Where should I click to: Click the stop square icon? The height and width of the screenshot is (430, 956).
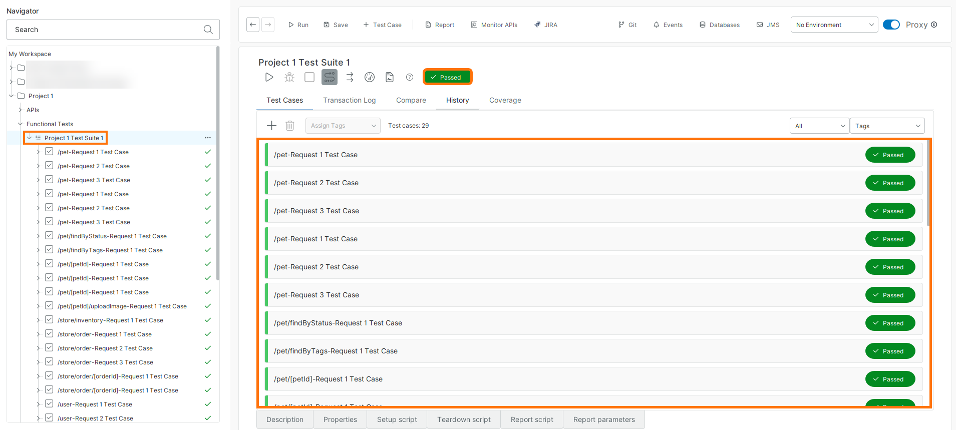[309, 77]
